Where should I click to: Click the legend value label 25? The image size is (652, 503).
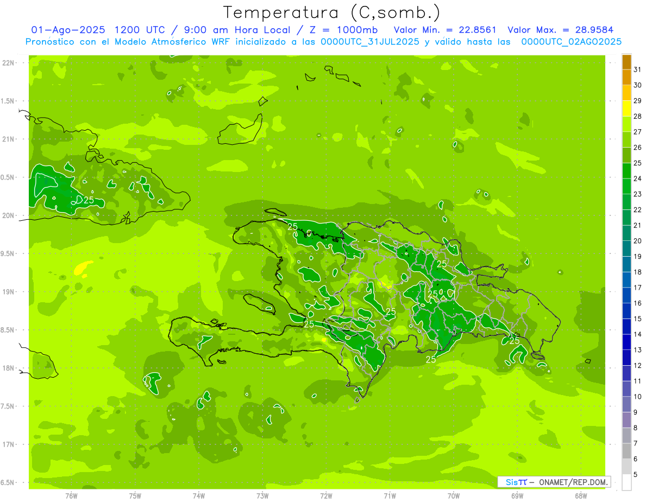(x=637, y=163)
